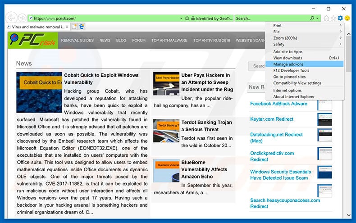Click the search magnifier icon
The height and width of the screenshot is (223, 356).
click(x=312, y=18)
